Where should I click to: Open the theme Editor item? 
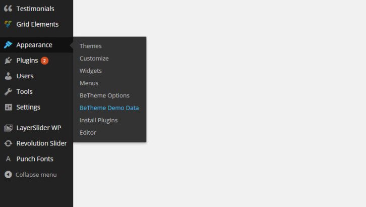coord(88,133)
